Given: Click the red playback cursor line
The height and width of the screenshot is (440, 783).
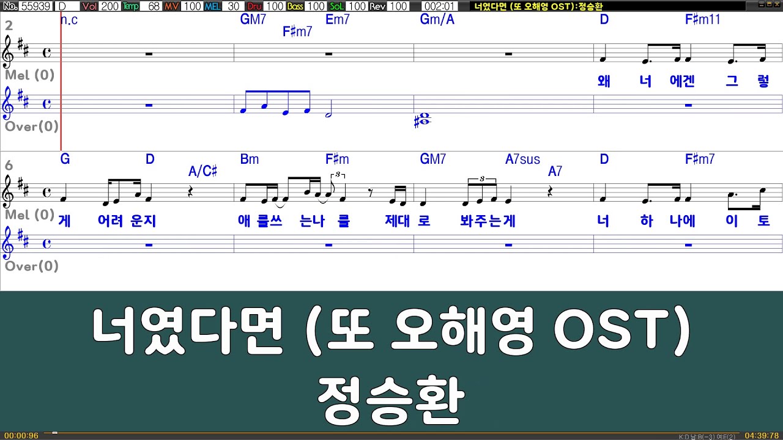Looking at the screenshot, I should point(61,82).
